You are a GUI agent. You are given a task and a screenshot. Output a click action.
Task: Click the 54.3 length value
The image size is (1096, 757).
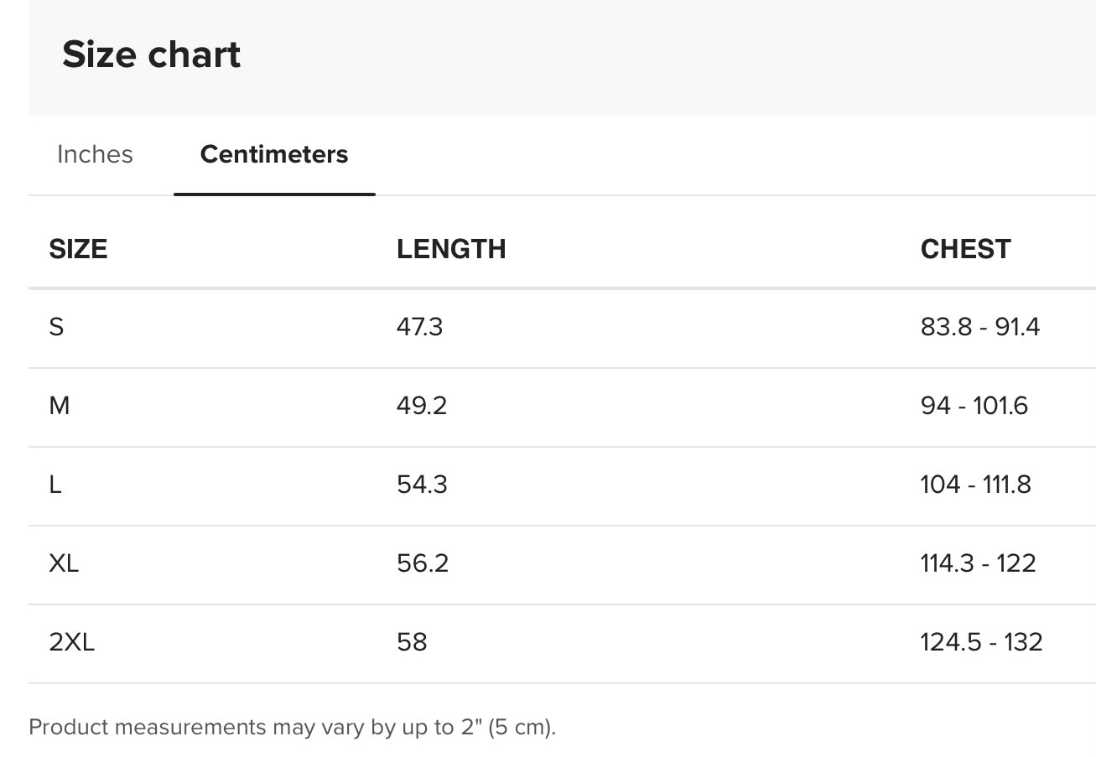coord(422,485)
